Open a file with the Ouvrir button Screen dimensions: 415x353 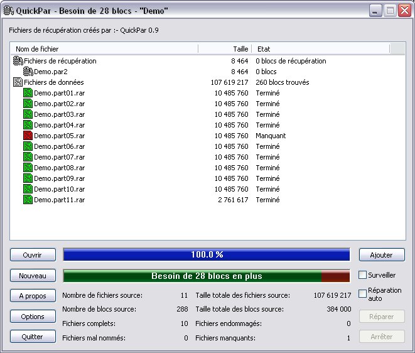(33, 255)
